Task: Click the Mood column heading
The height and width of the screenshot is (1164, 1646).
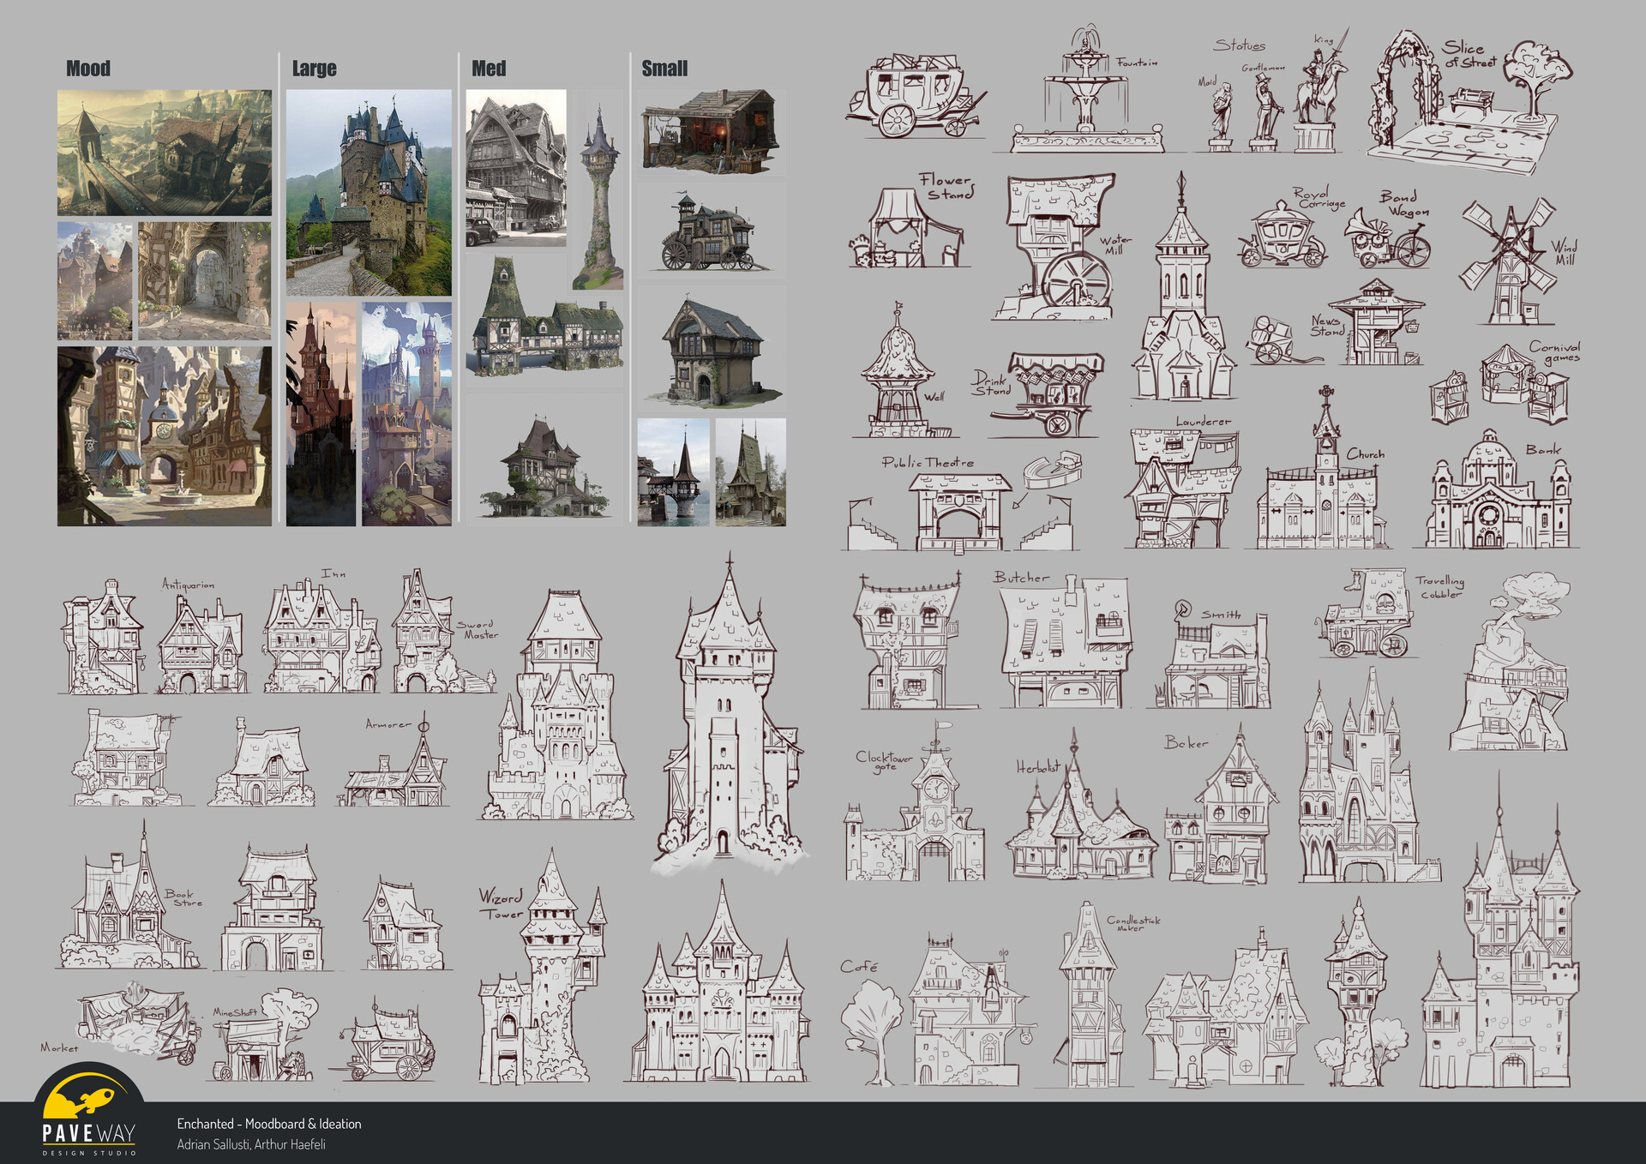Action: point(88,69)
